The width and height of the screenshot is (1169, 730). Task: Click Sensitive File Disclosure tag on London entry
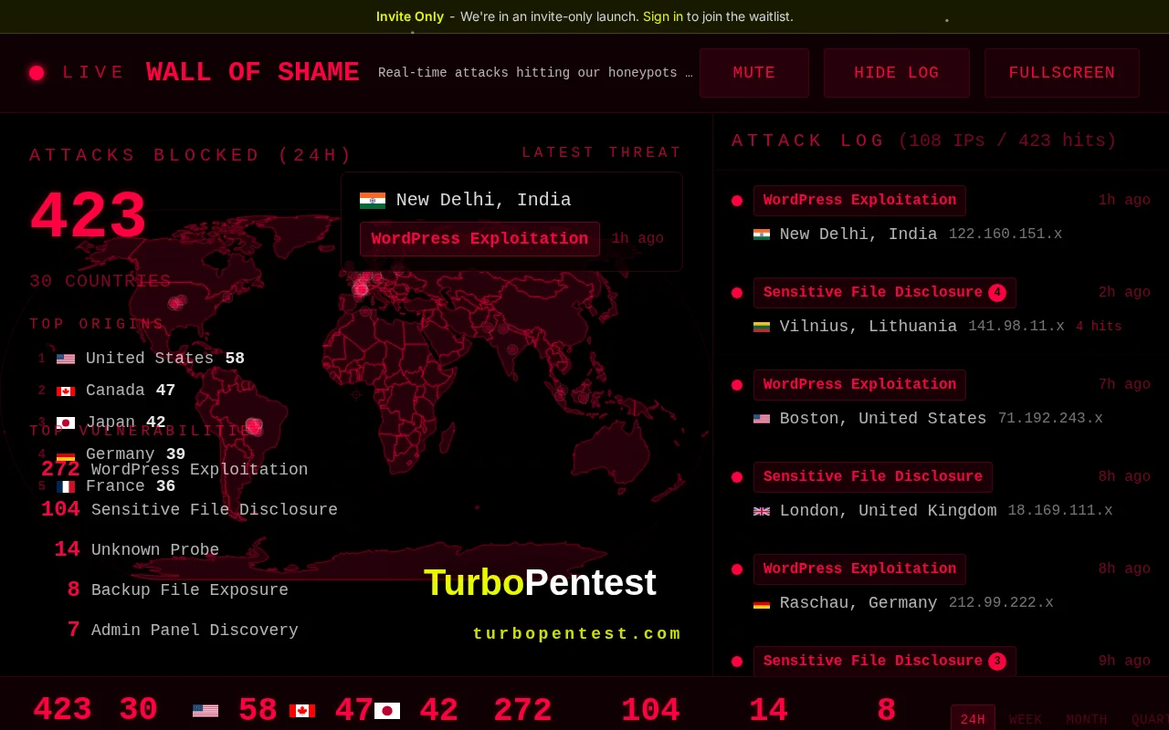873,477
